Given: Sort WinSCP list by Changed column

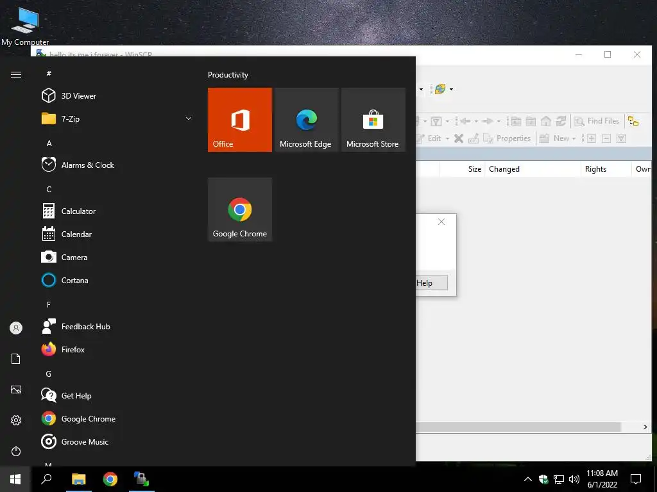Looking at the screenshot, I should [x=533, y=169].
